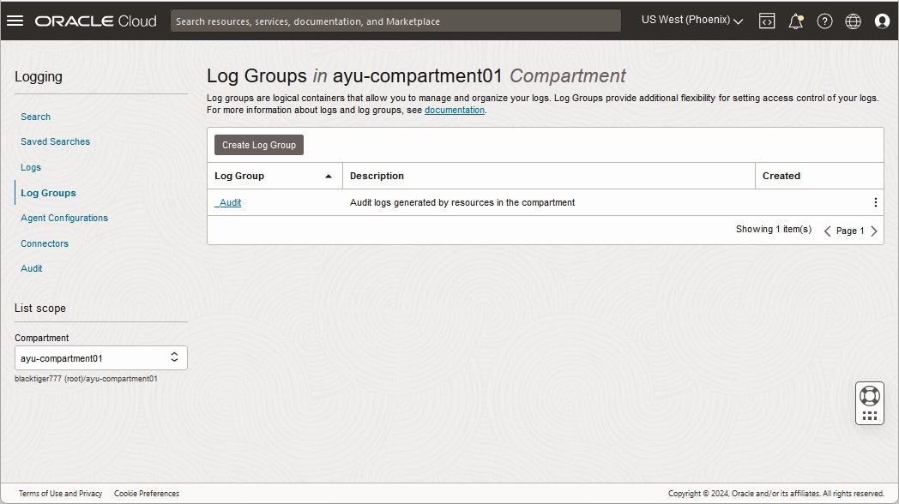The height and width of the screenshot is (504, 899).
Task: Open Logs in Logging sidebar
Action: (31, 167)
